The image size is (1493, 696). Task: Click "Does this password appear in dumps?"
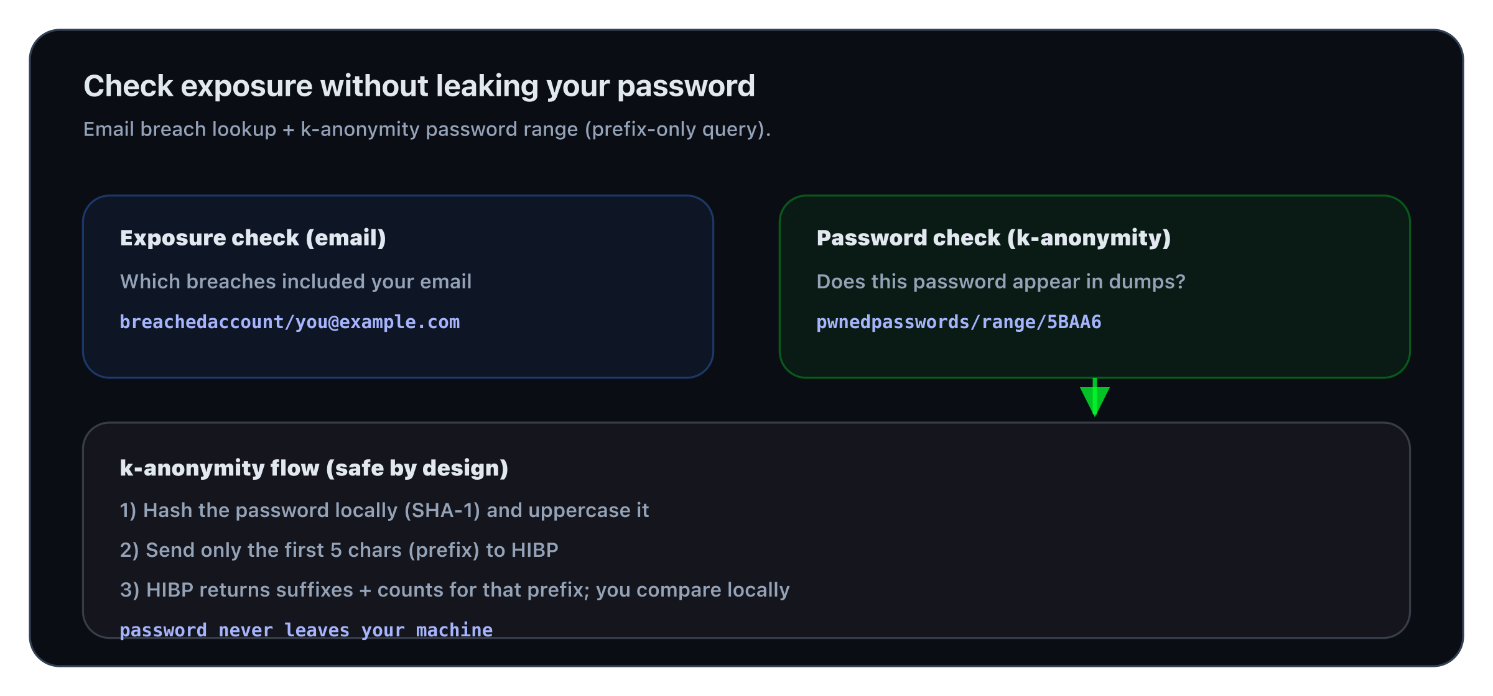coord(1000,282)
